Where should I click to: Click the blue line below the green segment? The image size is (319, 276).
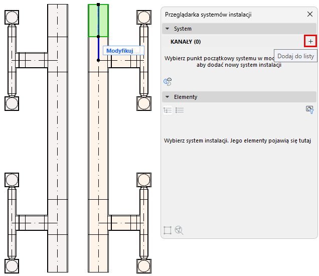coord(98,48)
